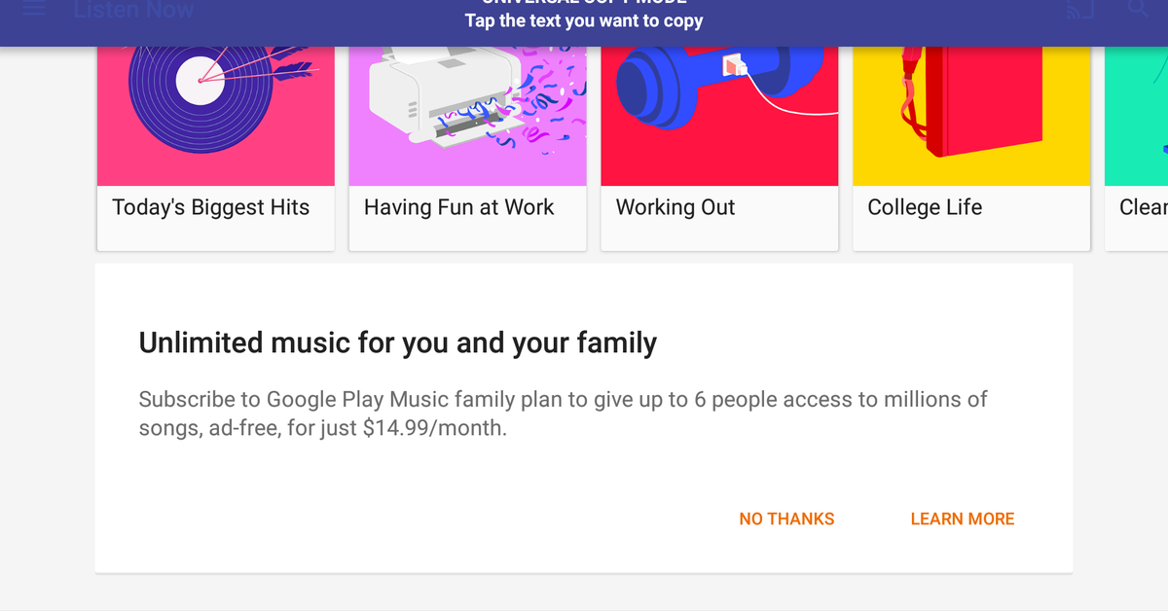Image resolution: width=1168 pixels, height=611 pixels.
Task: Open the hamburger navigation menu
Action: point(34,9)
